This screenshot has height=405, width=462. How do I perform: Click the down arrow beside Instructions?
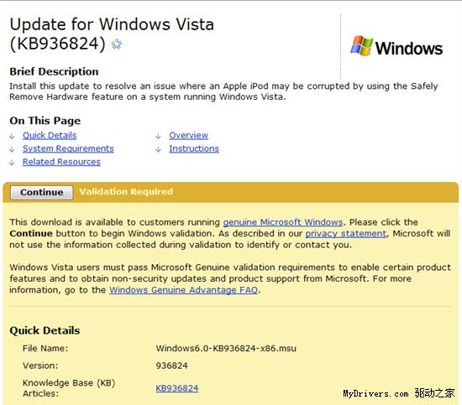pyautogui.click(x=158, y=149)
